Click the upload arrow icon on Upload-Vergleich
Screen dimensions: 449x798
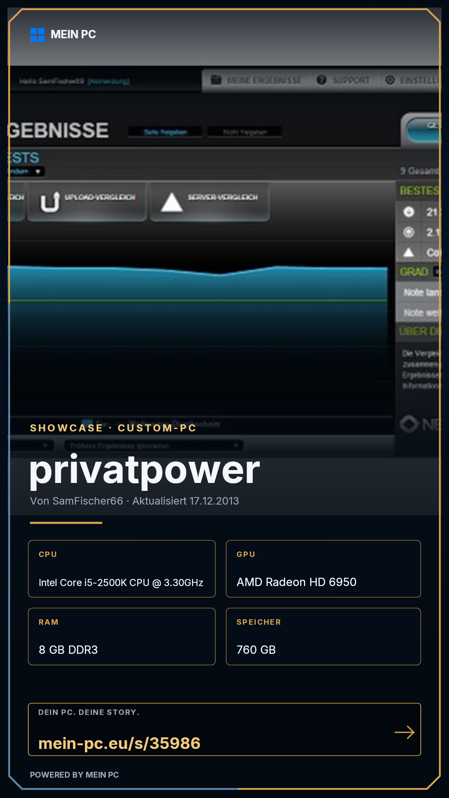coord(50,202)
